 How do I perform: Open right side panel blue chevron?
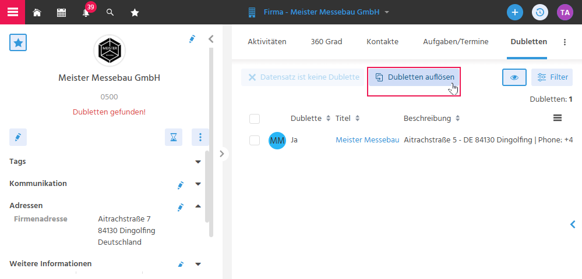pyautogui.click(x=573, y=224)
